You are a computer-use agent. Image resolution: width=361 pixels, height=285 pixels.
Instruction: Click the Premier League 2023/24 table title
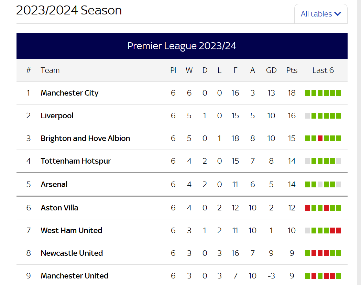(x=182, y=46)
